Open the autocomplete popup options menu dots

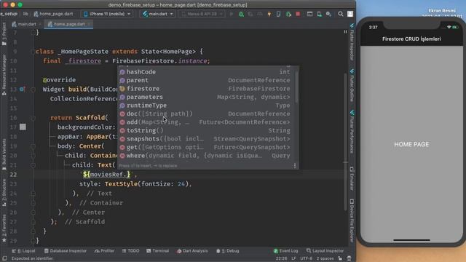(x=294, y=166)
